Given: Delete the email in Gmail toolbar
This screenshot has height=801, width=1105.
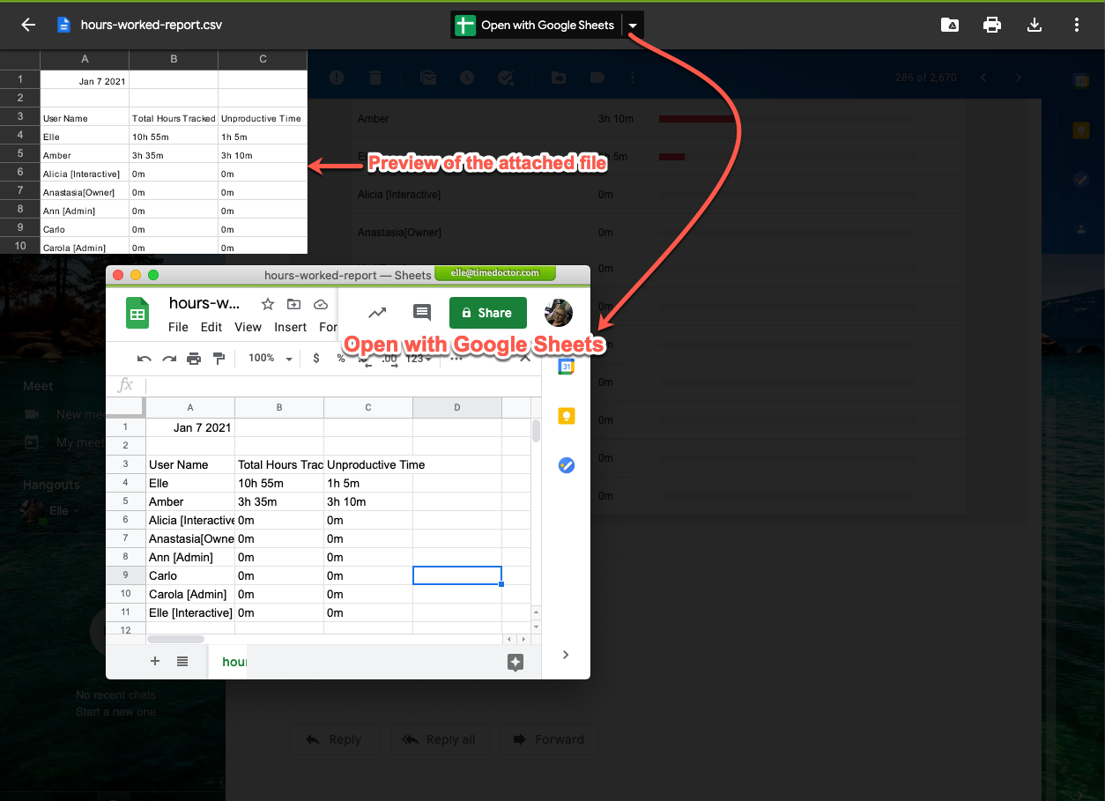Looking at the screenshot, I should tap(375, 78).
